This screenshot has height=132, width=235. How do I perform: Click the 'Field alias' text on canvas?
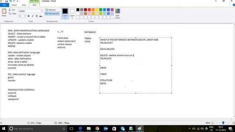(63, 38)
